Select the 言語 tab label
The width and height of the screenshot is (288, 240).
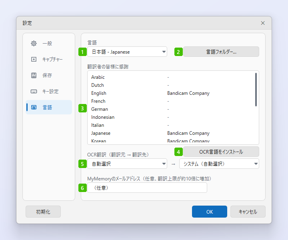(47, 108)
